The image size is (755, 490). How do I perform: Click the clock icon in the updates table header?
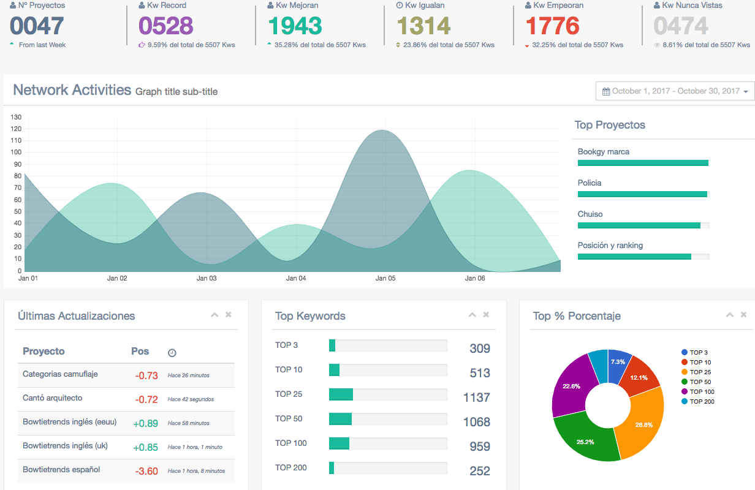pyautogui.click(x=172, y=352)
